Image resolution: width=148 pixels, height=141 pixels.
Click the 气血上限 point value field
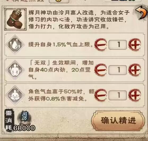coord(117,45)
